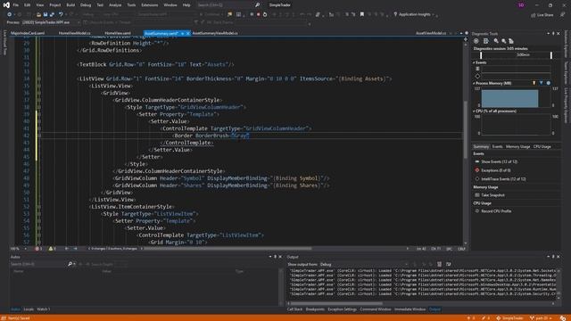The height and width of the screenshot is (321, 571).
Task: Click the Save All toolbar icon
Action: coord(52,14)
